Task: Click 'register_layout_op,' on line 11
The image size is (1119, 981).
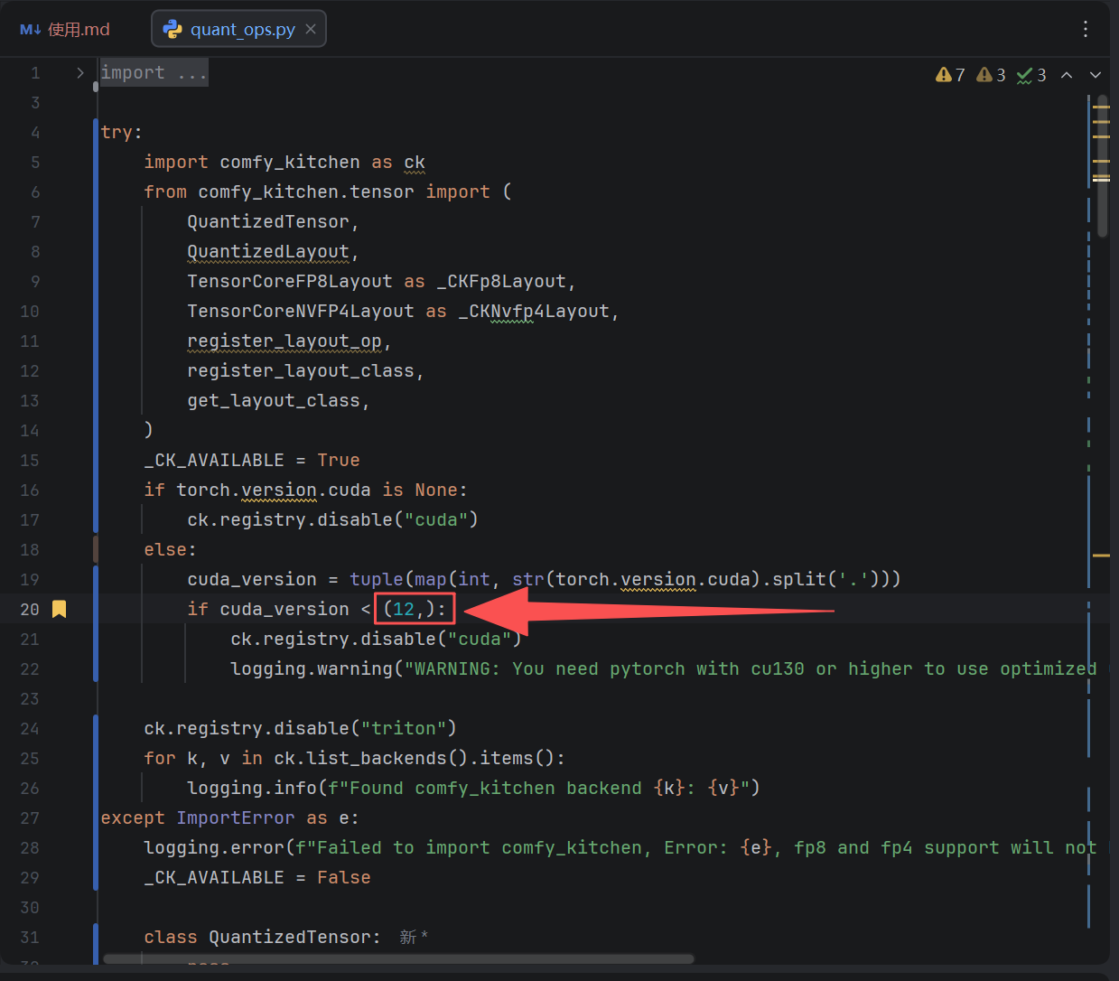Action: 289,341
